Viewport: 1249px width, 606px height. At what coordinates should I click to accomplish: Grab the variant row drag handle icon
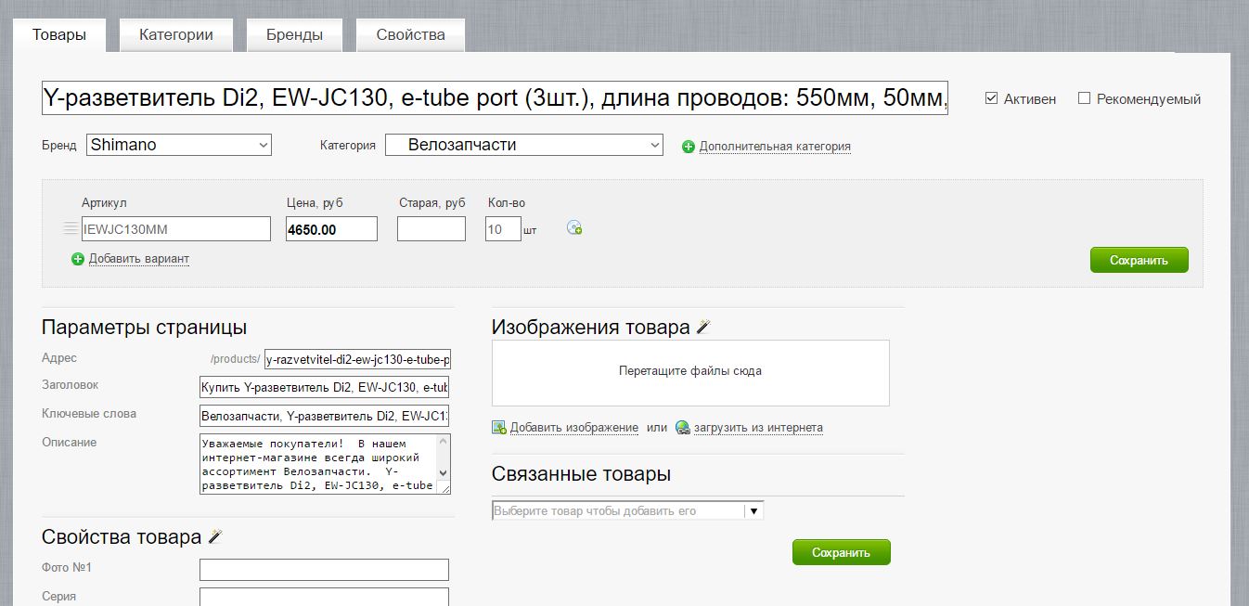coord(71,228)
